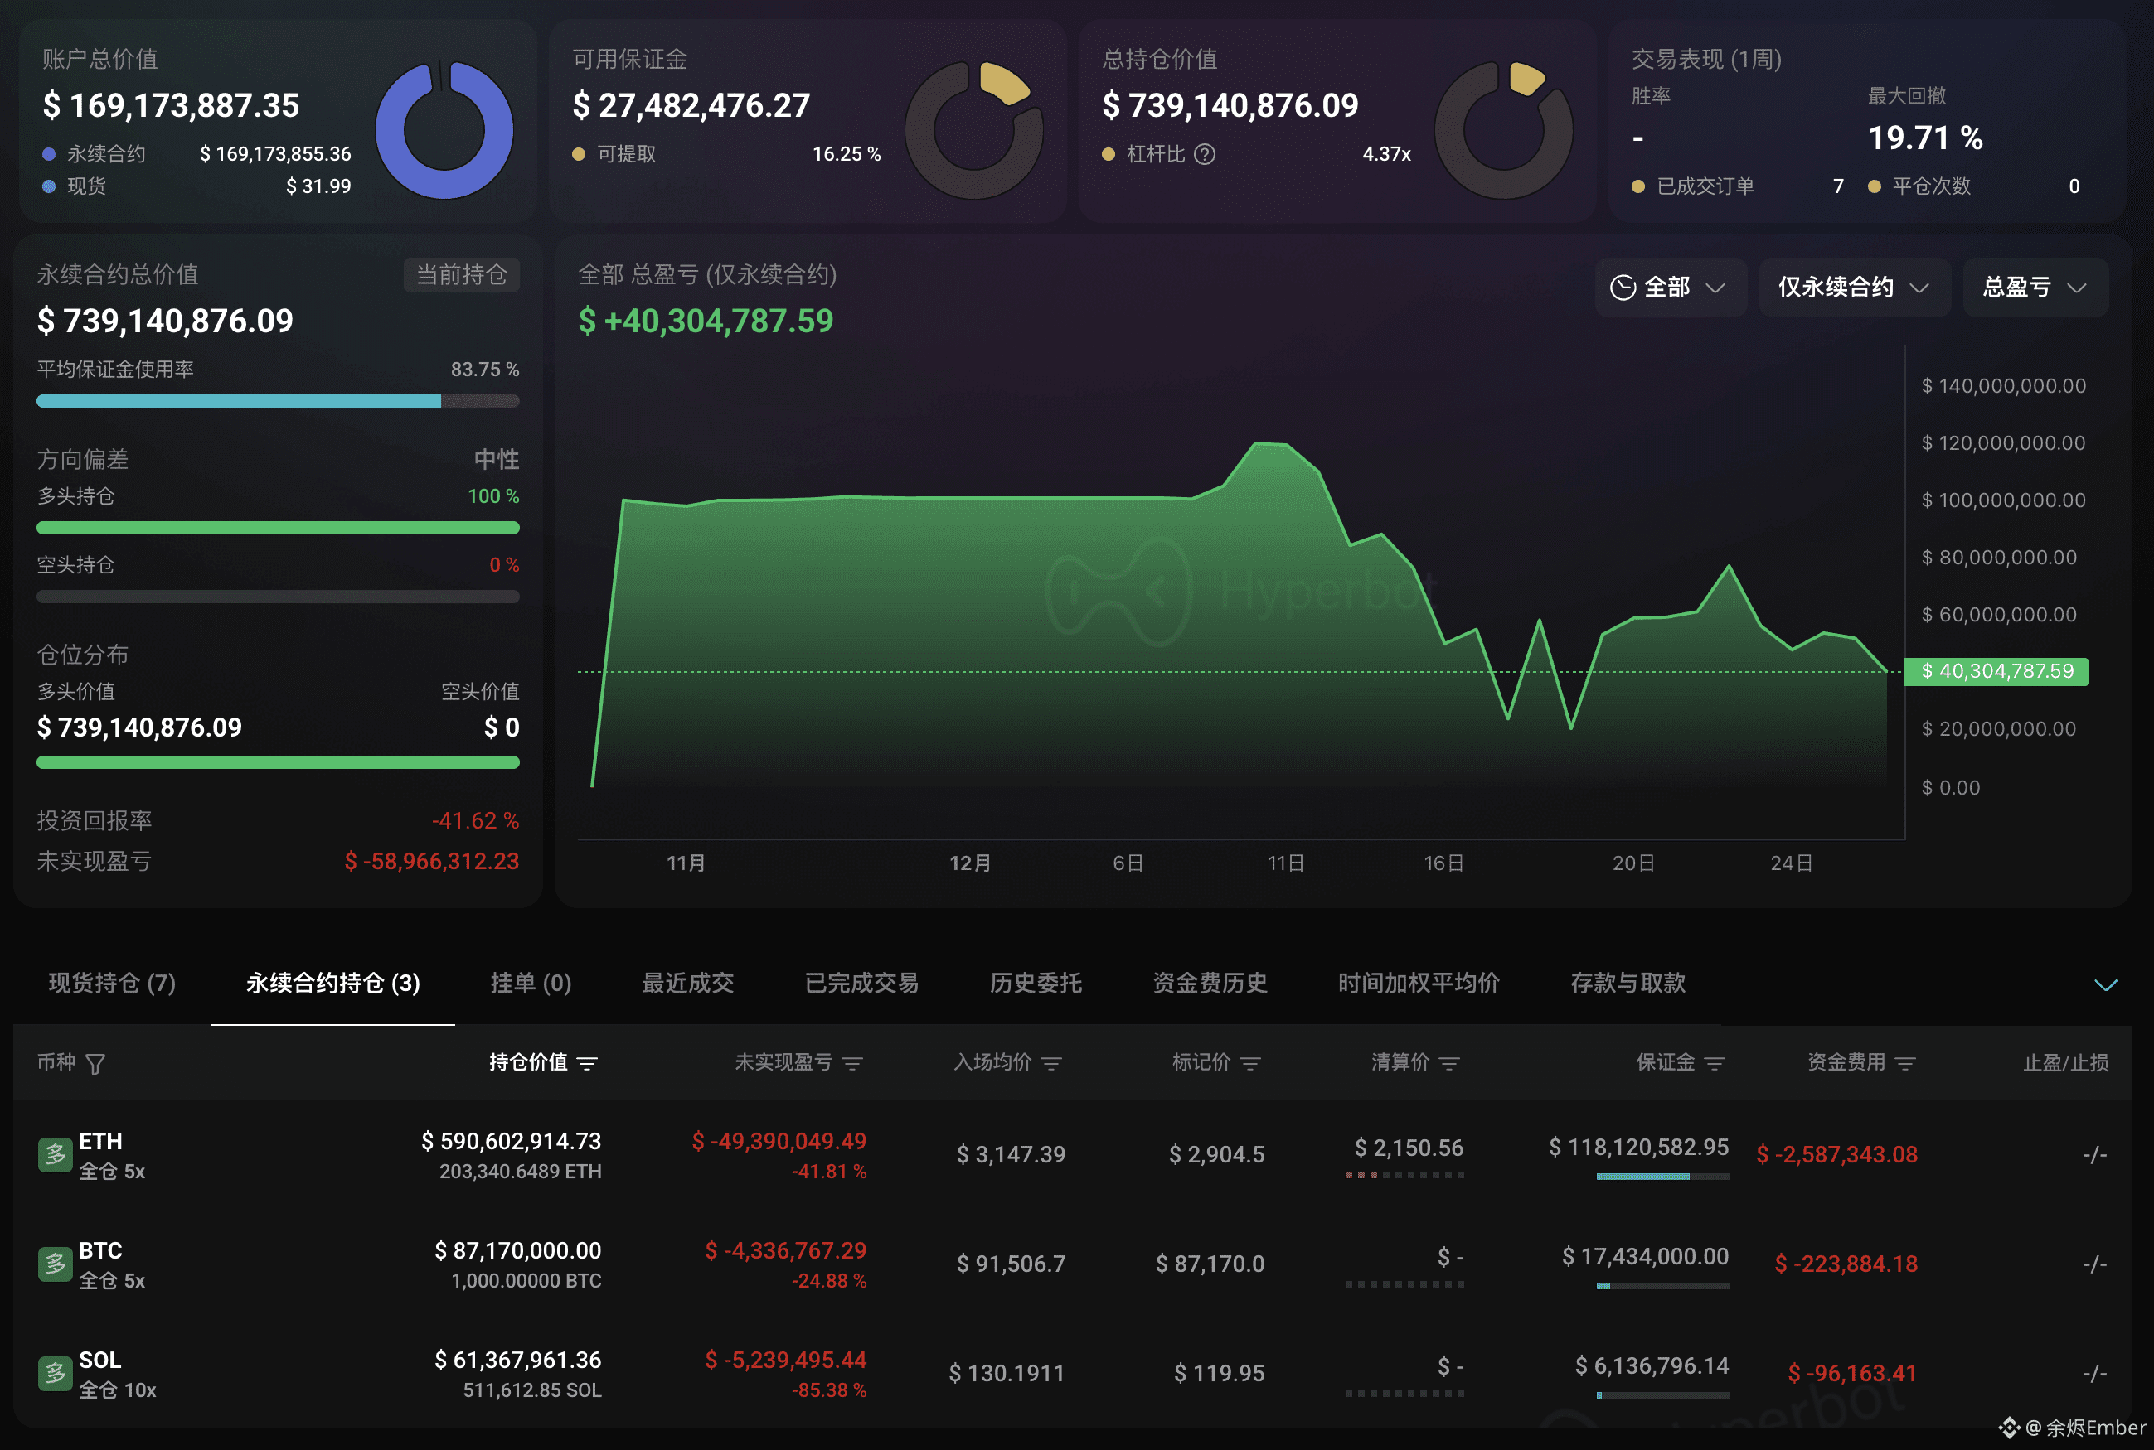This screenshot has width=2154, height=1450.
Task: Click the BTC long position badge icon
Action: 55,1264
